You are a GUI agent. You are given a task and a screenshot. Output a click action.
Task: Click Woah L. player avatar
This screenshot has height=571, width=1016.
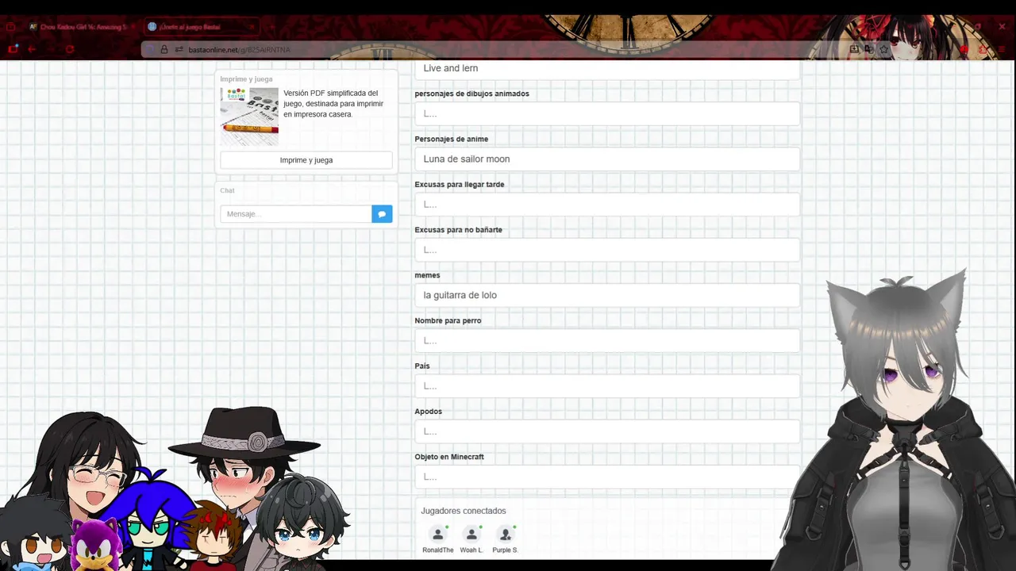pos(471,535)
